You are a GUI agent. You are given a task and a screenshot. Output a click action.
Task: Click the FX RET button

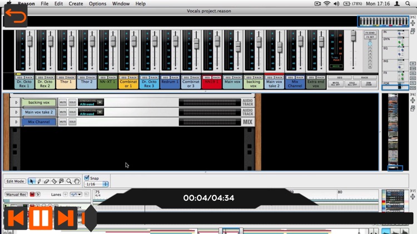[370, 37]
